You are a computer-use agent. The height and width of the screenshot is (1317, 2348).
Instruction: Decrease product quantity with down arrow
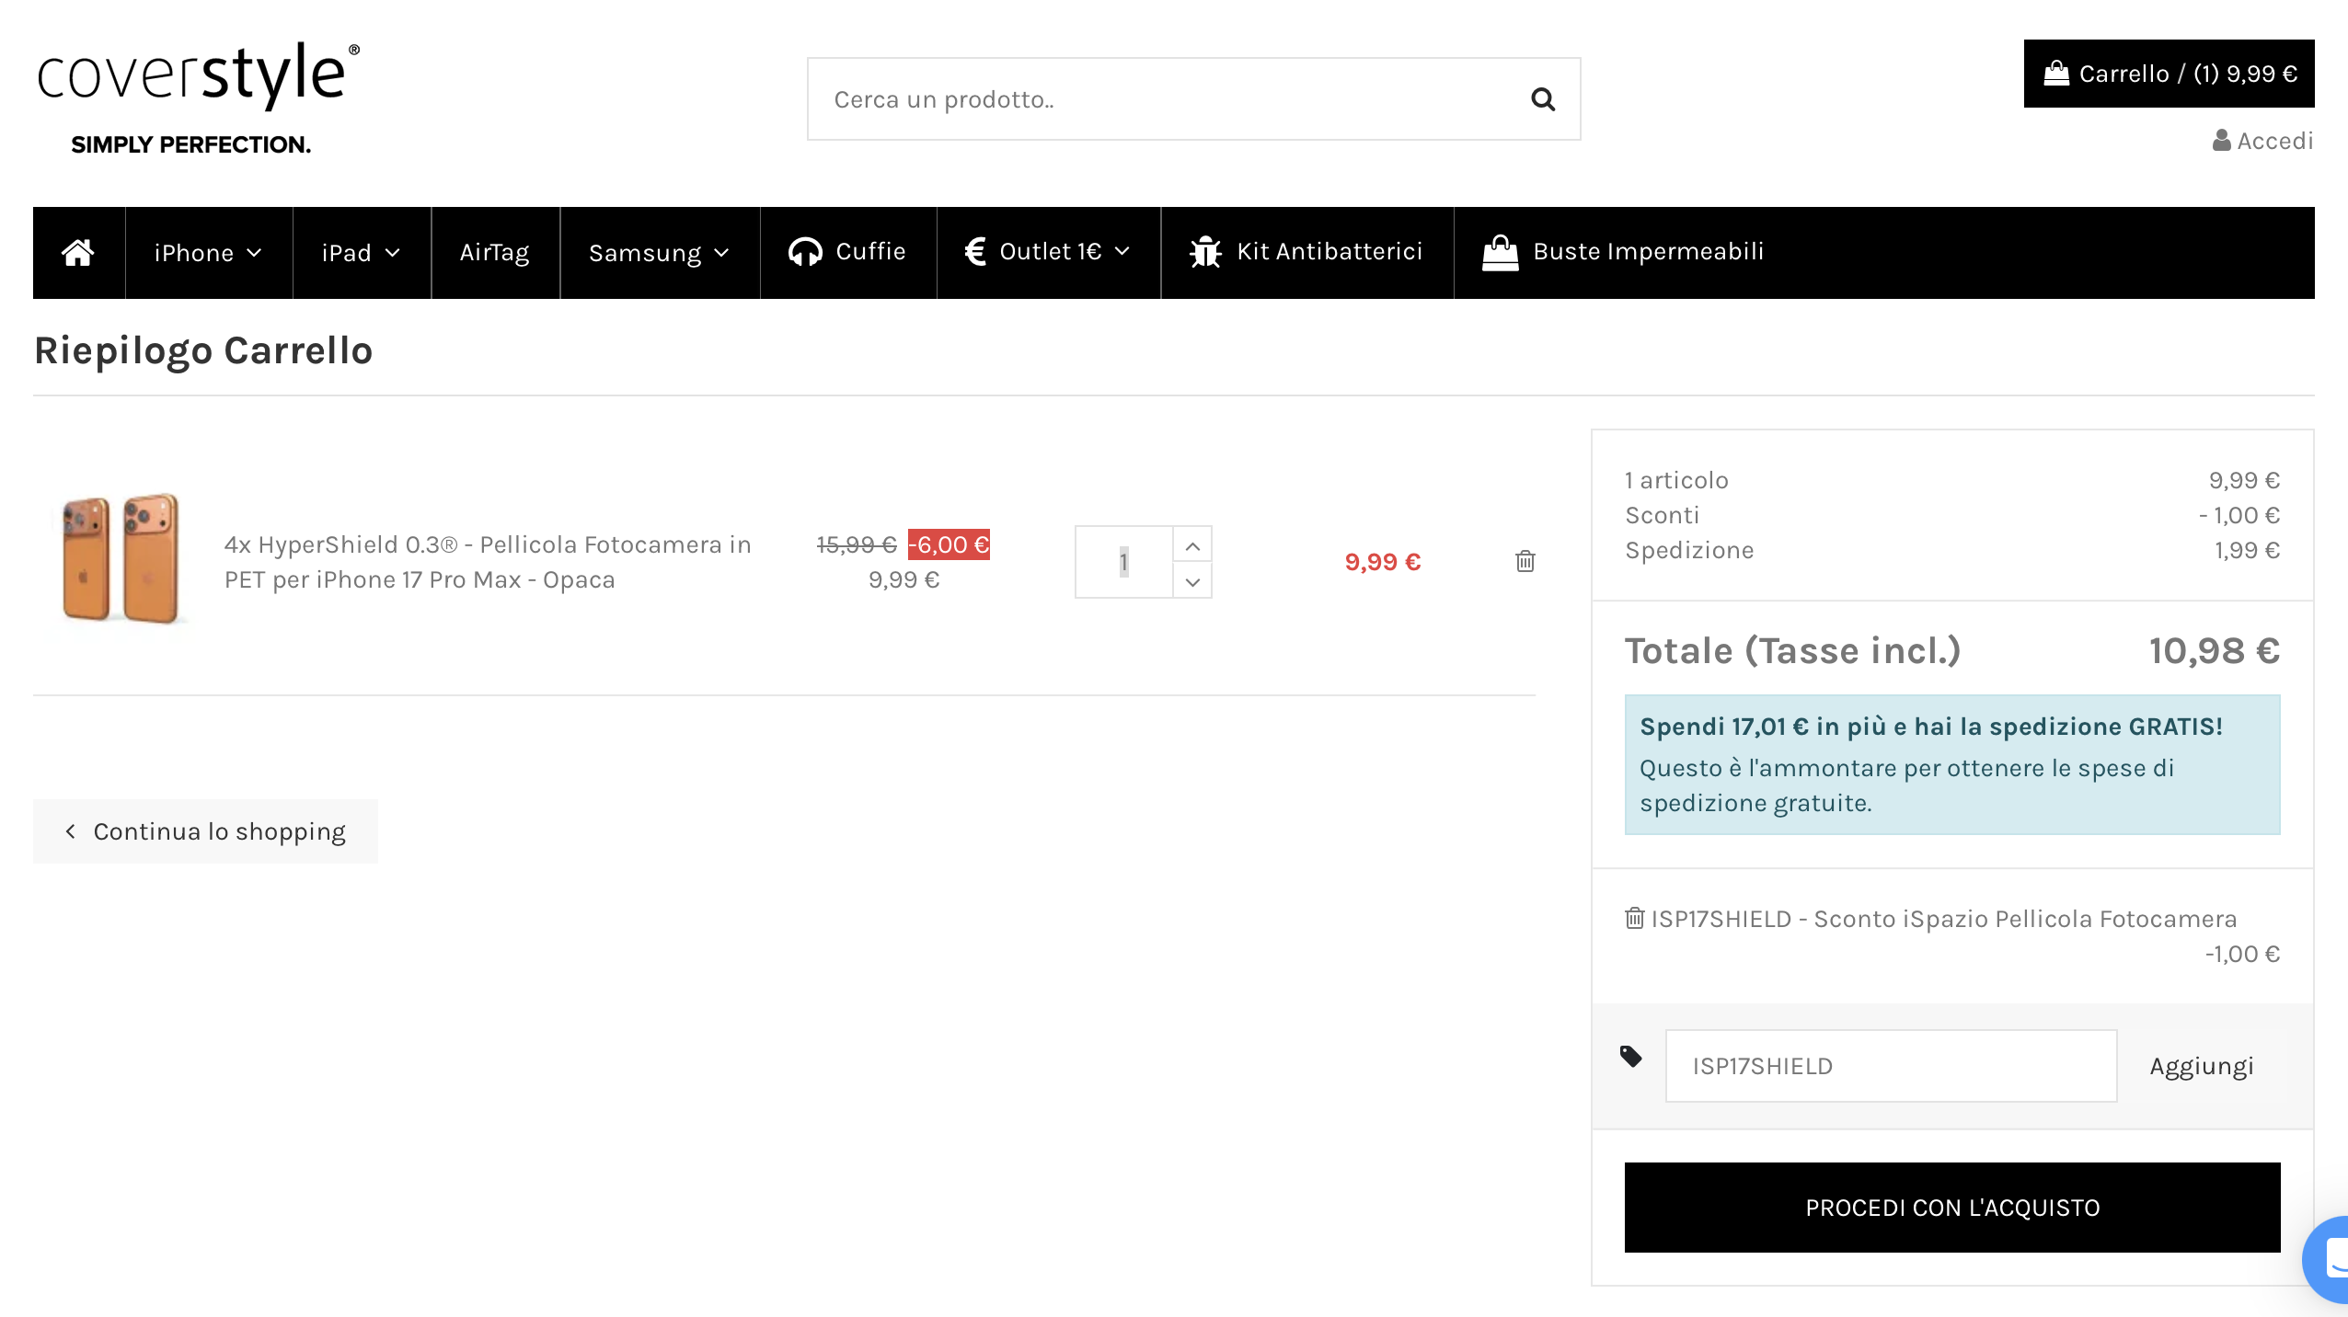click(1192, 581)
